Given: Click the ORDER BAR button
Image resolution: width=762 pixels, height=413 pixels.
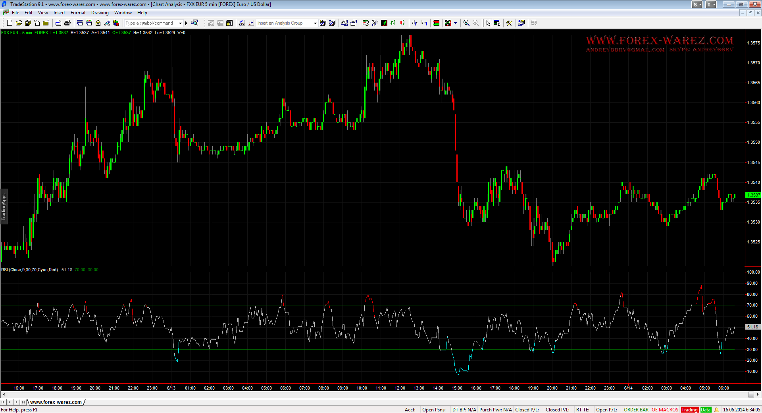Looking at the screenshot, I should pyautogui.click(x=636, y=410).
